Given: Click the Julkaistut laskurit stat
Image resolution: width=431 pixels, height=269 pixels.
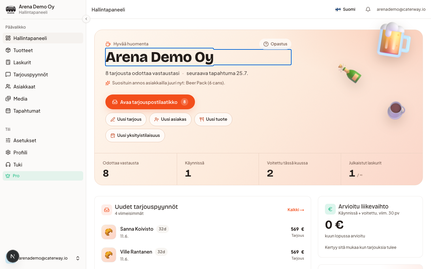Looking at the screenshot, I should (382, 169).
